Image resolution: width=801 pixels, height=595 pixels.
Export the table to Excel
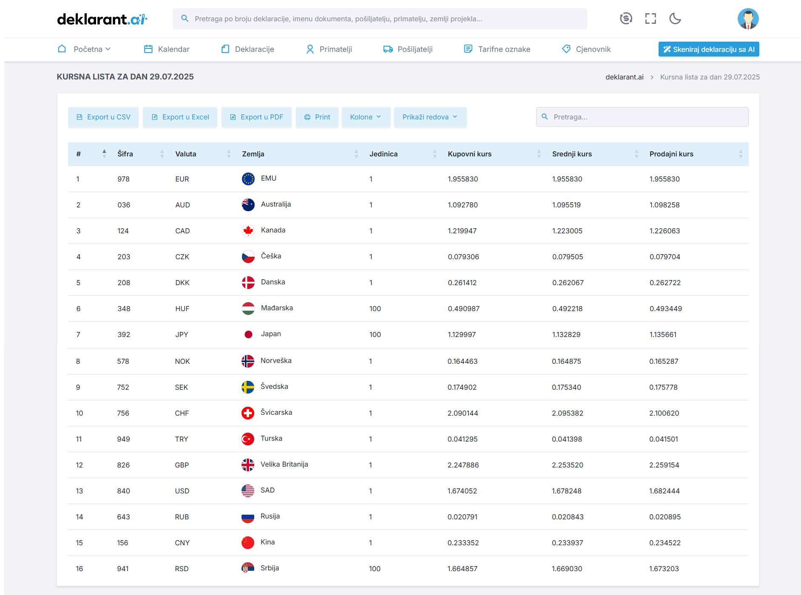[180, 117]
